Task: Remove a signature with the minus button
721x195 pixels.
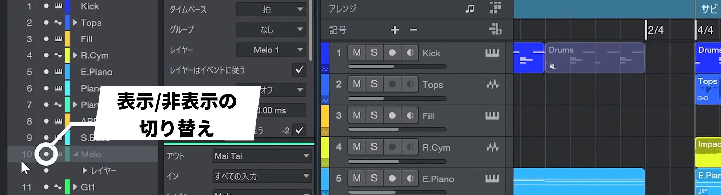Action: coord(413,30)
